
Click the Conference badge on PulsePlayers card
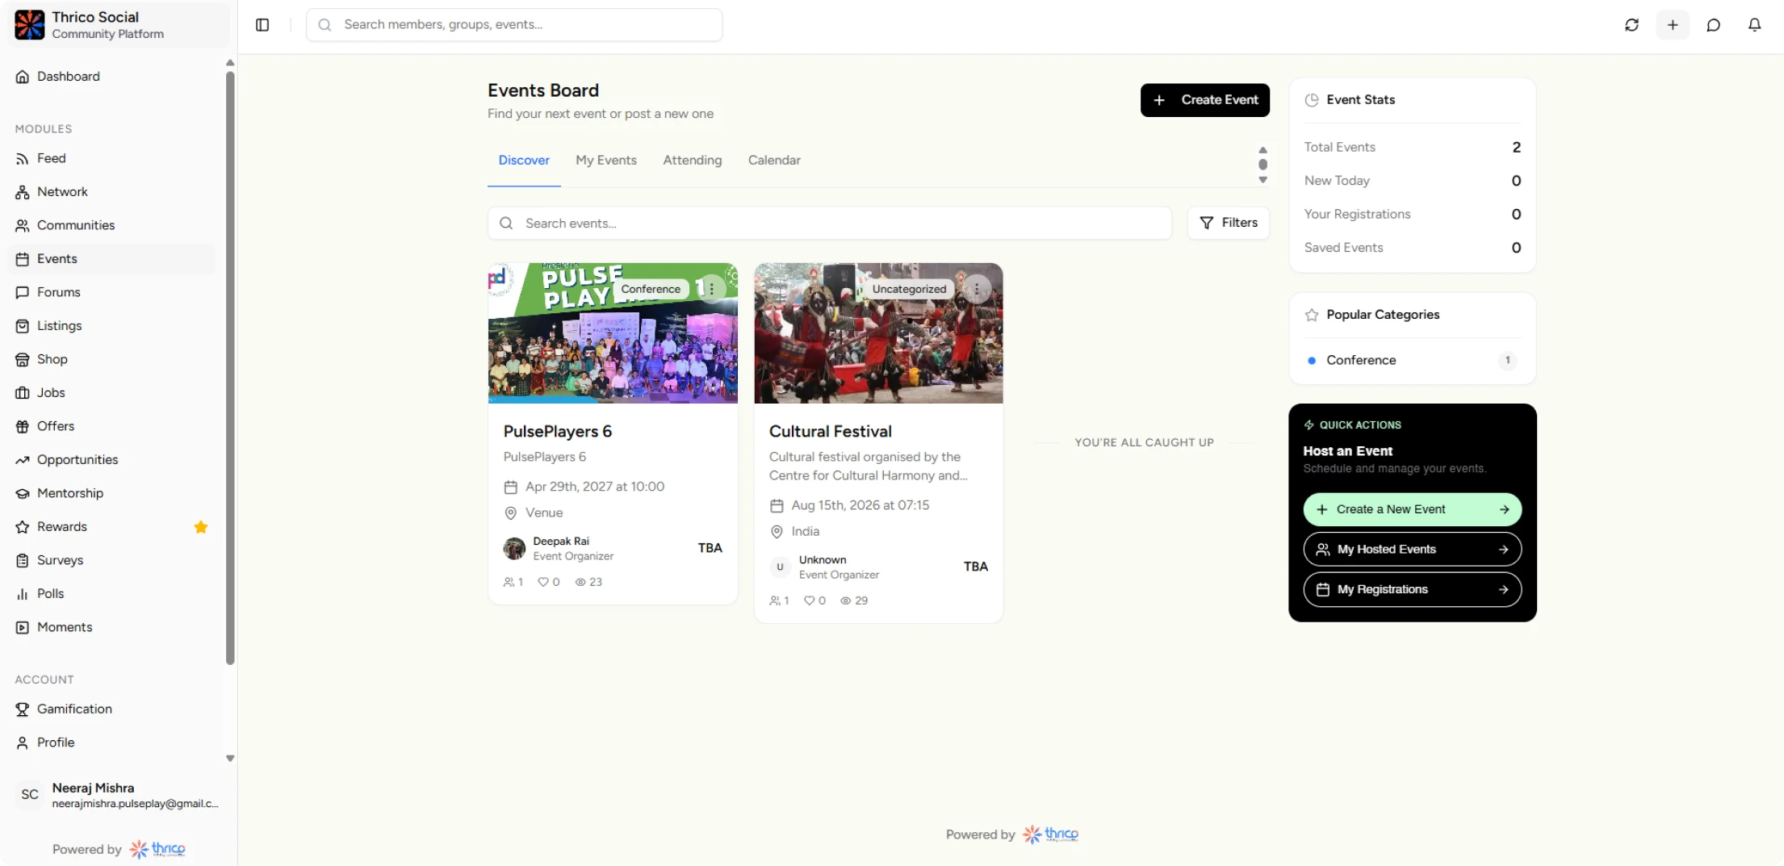point(651,289)
